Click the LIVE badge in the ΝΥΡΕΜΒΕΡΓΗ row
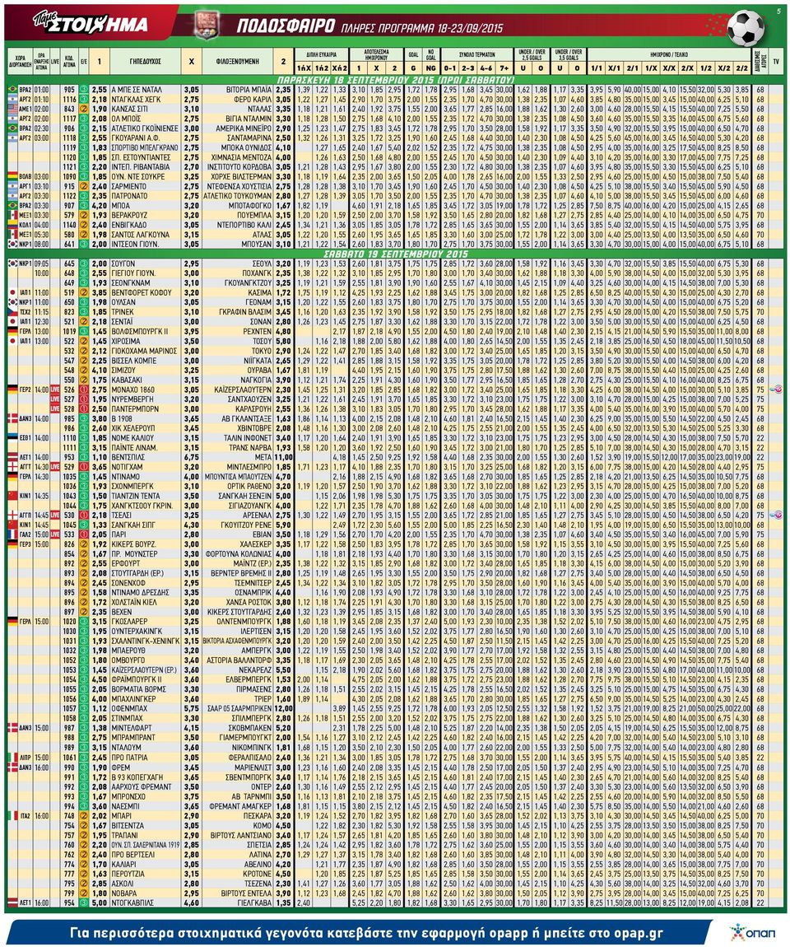 click(x=55, y=399)
